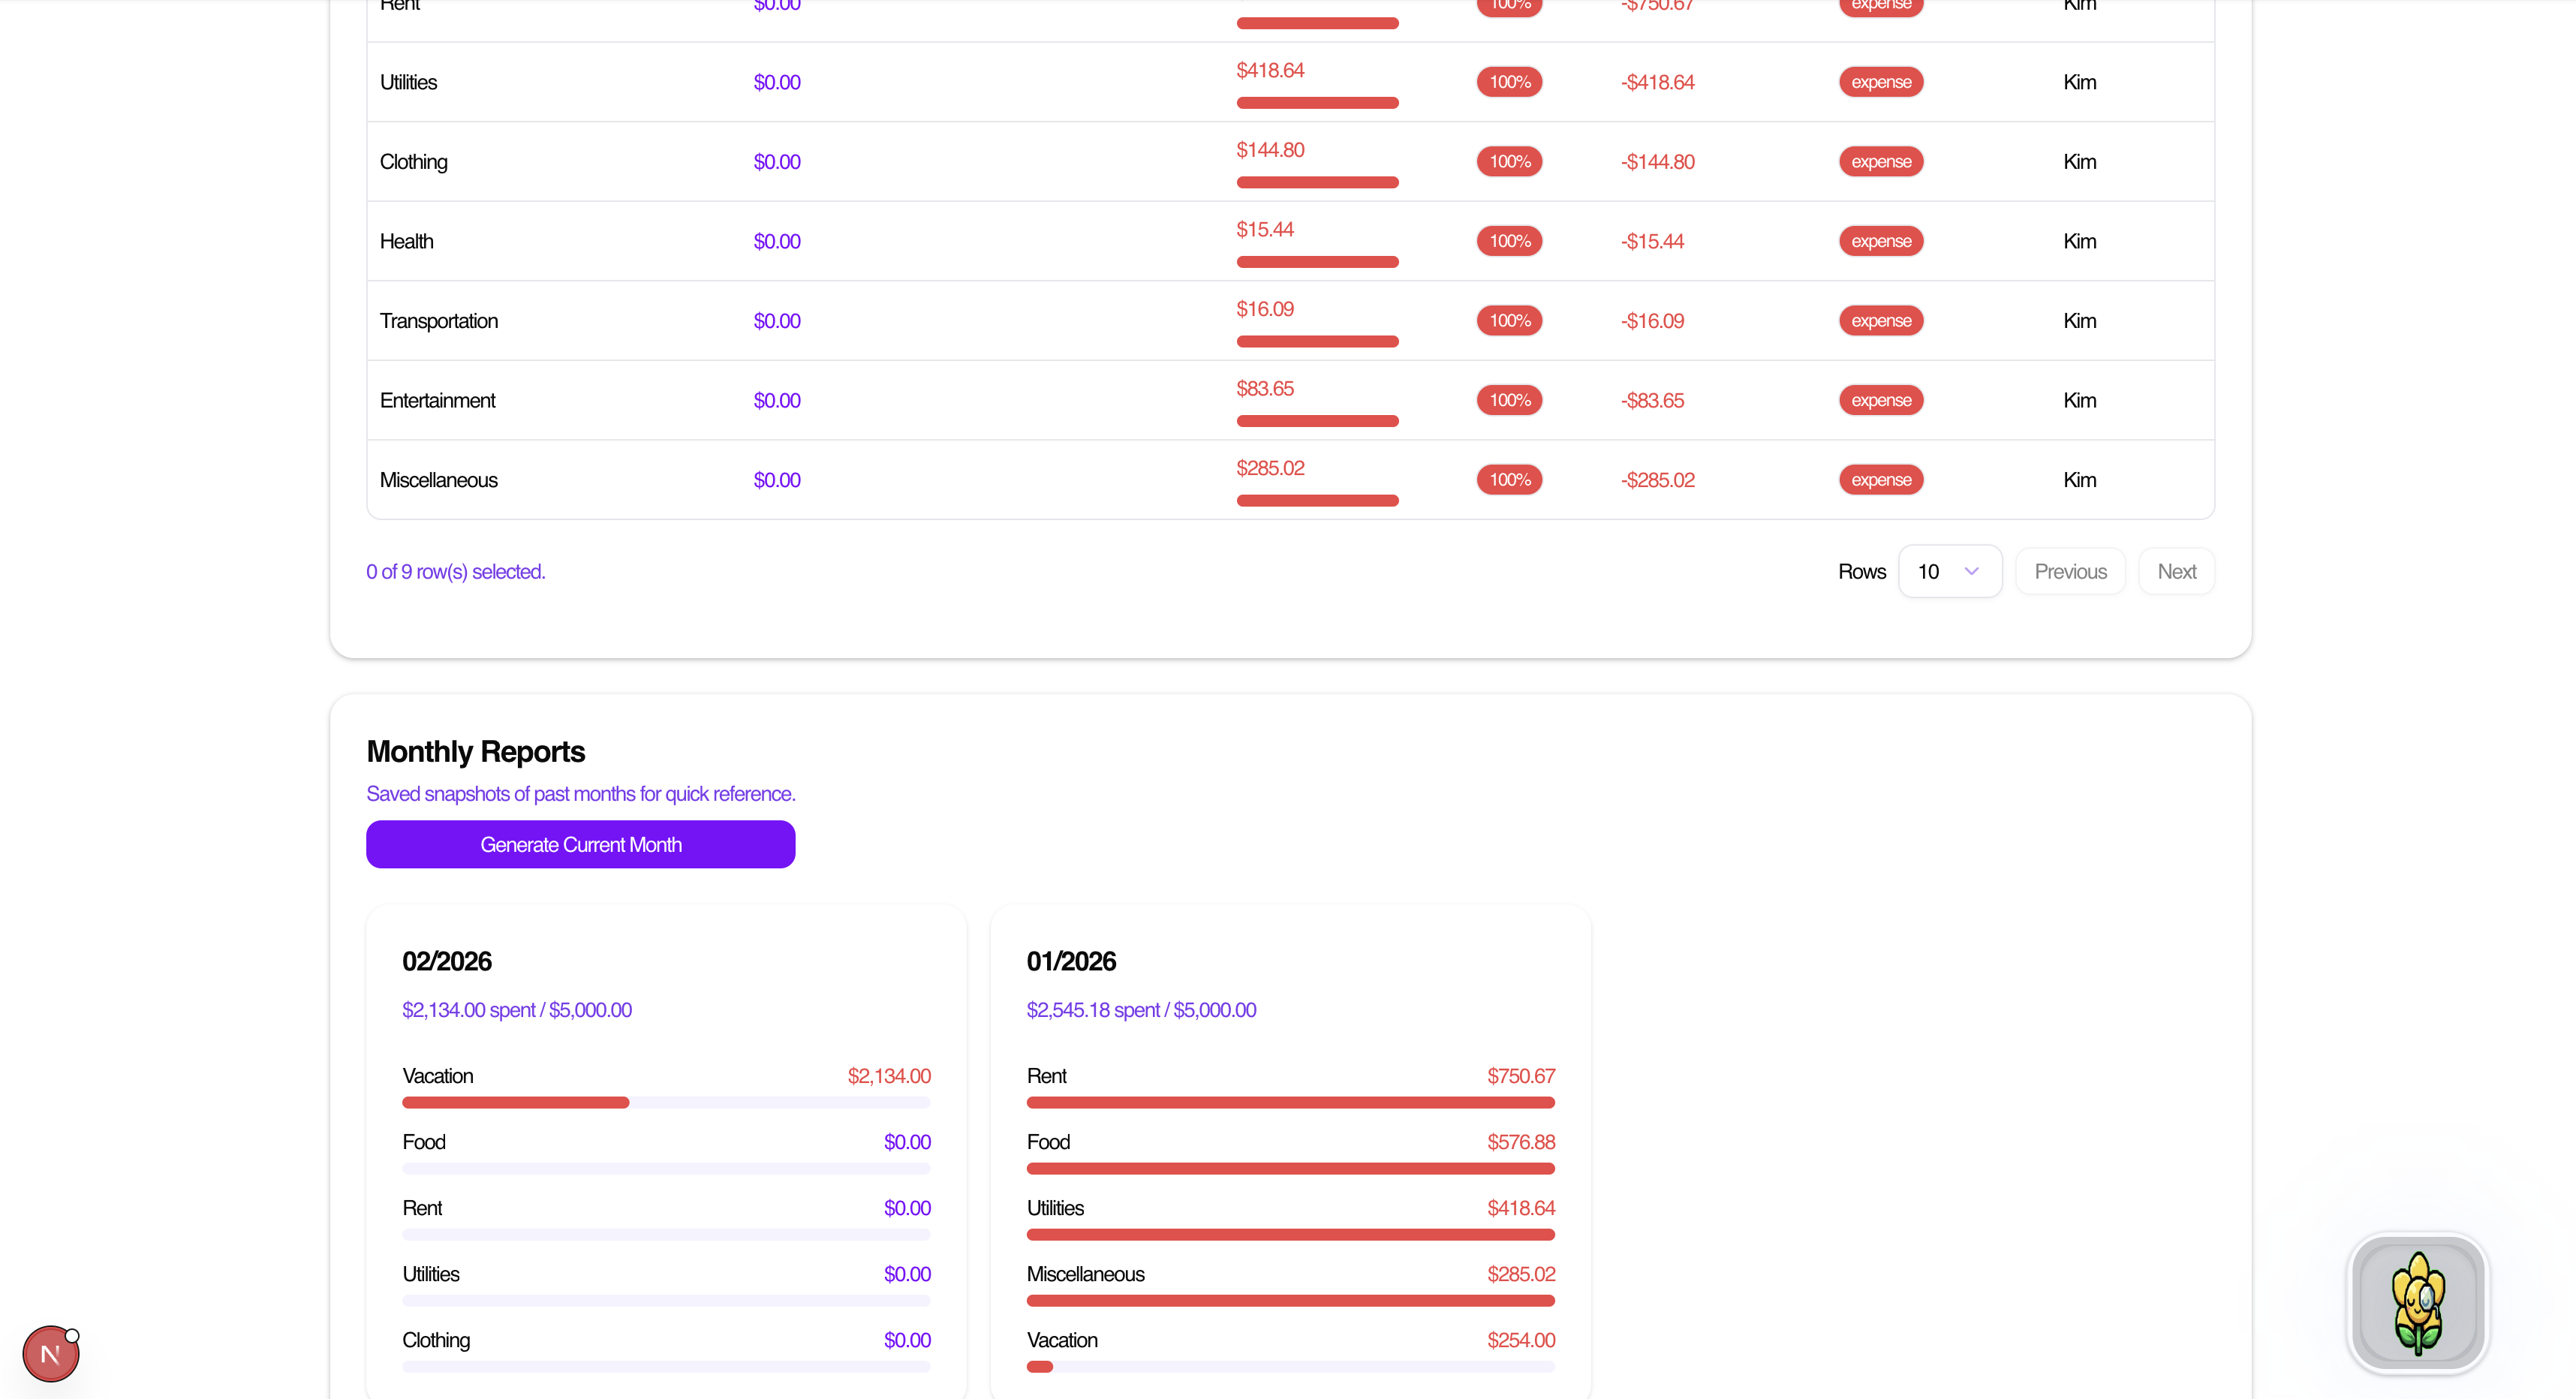This screenshot has height=1399, width=2576.
Task: Click Vacation progress bar in 01/2026
Action: click(x=1290, y=1366)
